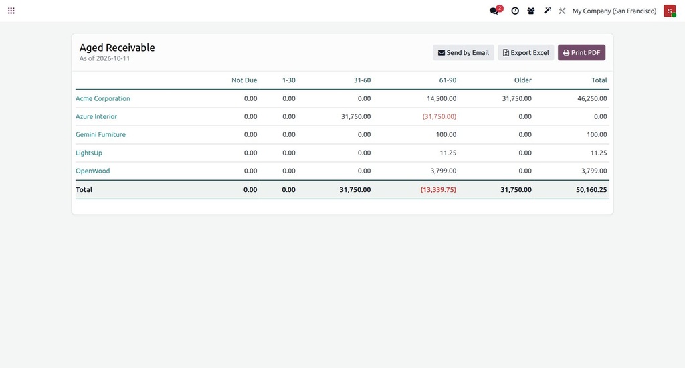The width and height of the screenshot is (685, 368).
Task: Open the OpenWood partner link
Action: [x=92, y=171]
